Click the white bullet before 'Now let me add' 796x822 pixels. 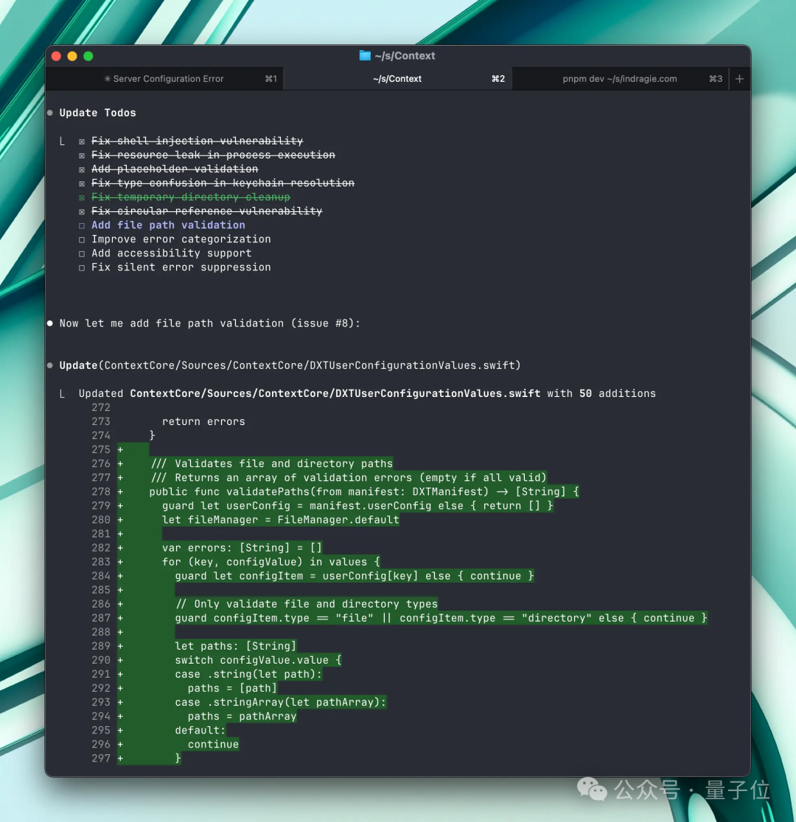point(50,323)
